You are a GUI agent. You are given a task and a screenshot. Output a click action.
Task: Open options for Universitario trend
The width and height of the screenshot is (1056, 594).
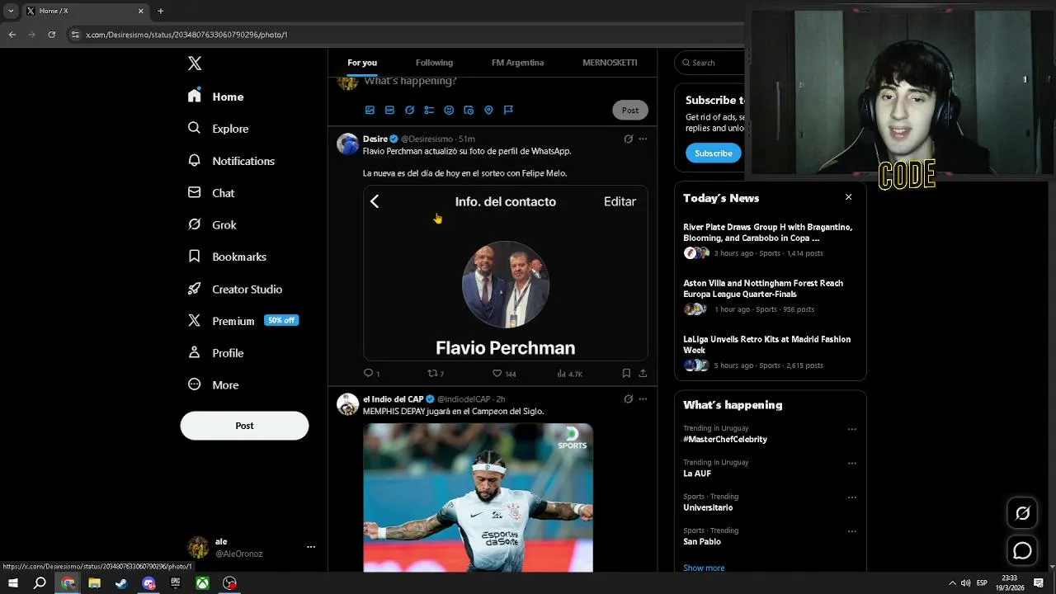(x=852, y=497)
